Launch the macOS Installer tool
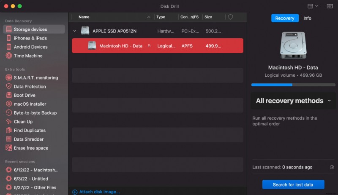338x195 pixels. 30,104
